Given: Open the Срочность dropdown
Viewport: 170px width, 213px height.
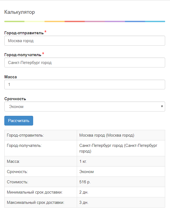Looking at the screenshot, I should pos(85,106).
